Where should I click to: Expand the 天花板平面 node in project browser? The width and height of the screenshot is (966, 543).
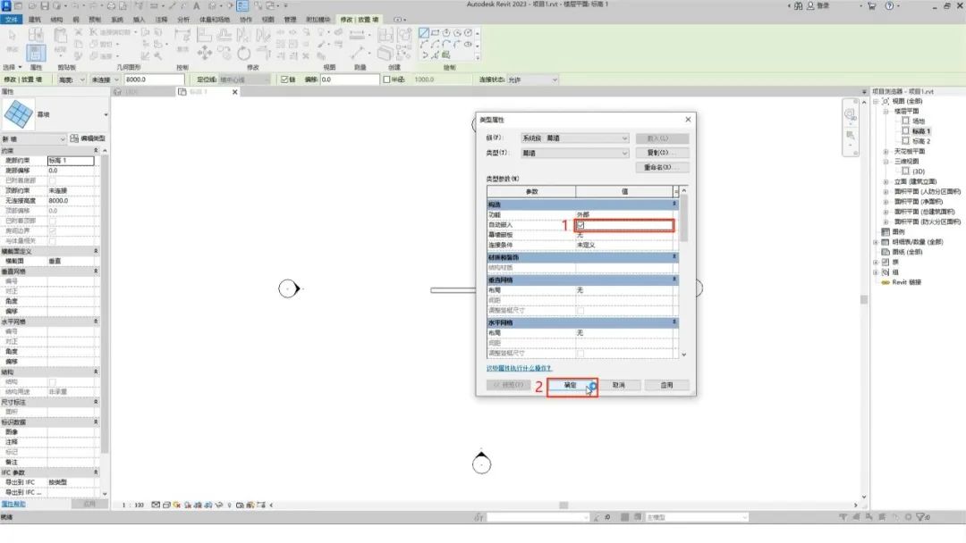(x=885, y=151)
